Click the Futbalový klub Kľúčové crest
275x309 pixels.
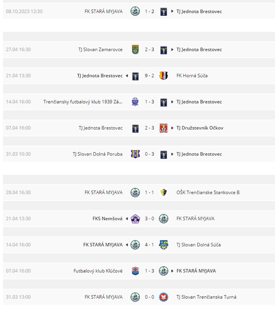[x=135, y=271]
